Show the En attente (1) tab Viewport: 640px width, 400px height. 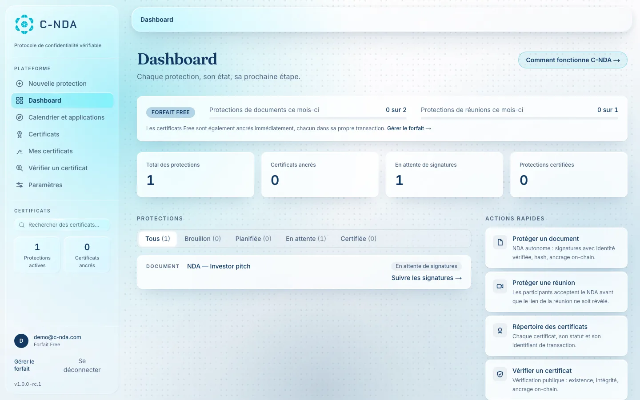[306, 239]
